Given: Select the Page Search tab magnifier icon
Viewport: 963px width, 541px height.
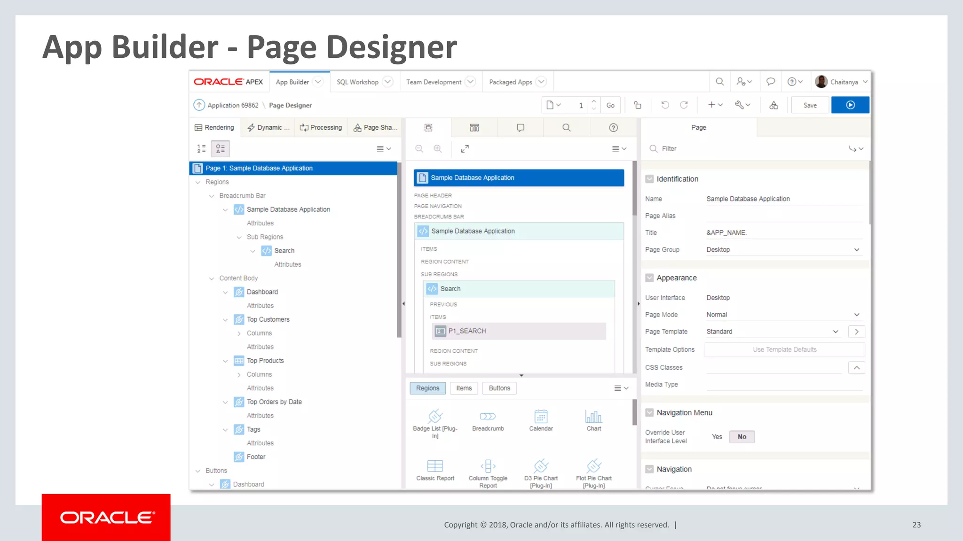Looking at the screenshot, I should (566, 128).
